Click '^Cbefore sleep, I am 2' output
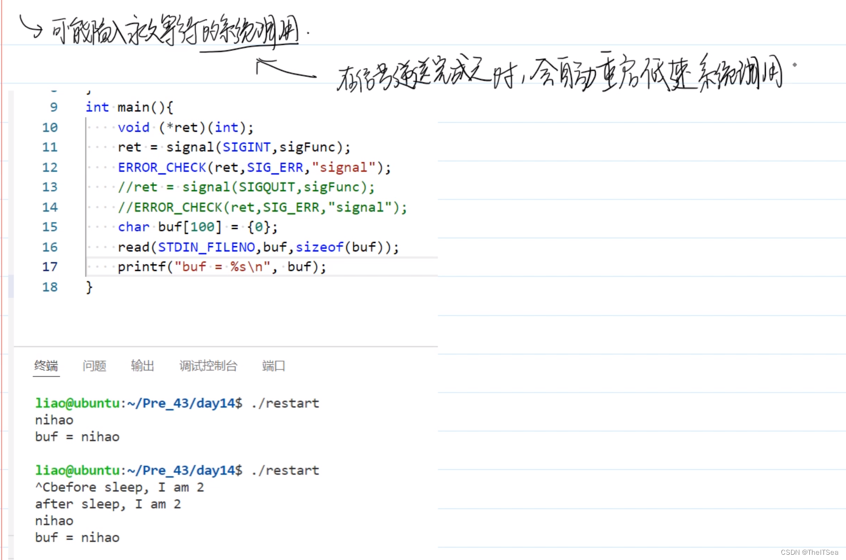 [x=120, y=488]
